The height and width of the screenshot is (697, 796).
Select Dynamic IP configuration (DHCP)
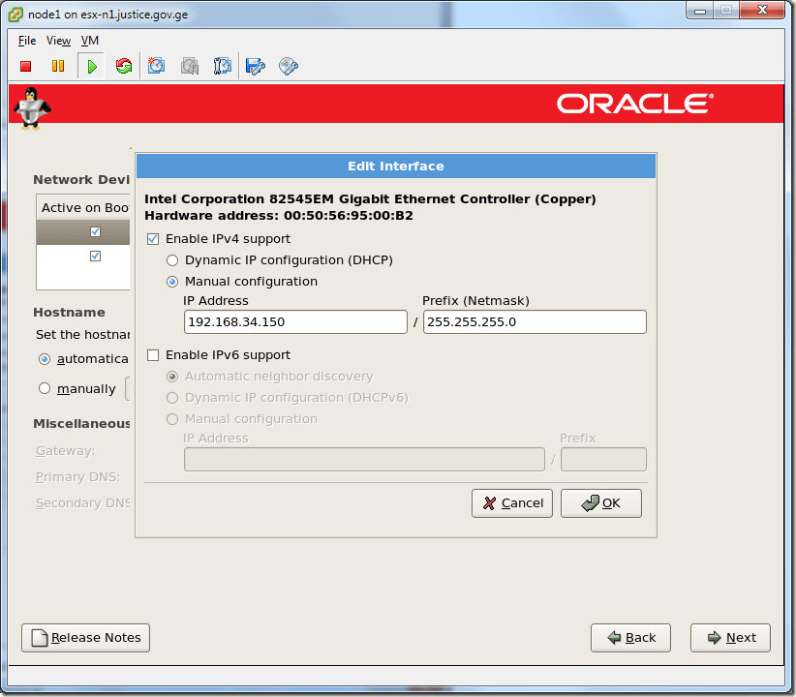(x=171, y=259)
